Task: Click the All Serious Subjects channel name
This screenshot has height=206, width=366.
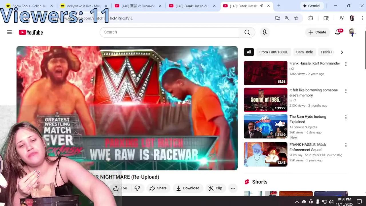Action: pos(303,127)
